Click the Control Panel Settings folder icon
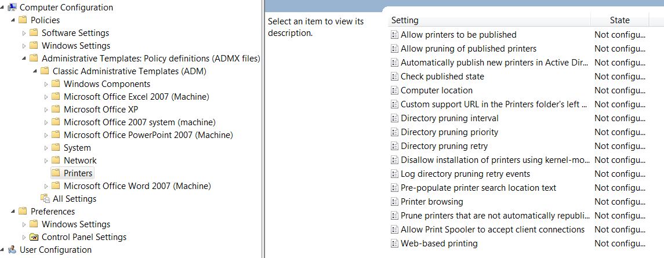This screenshot has height=258, width=664. point(34,237)
